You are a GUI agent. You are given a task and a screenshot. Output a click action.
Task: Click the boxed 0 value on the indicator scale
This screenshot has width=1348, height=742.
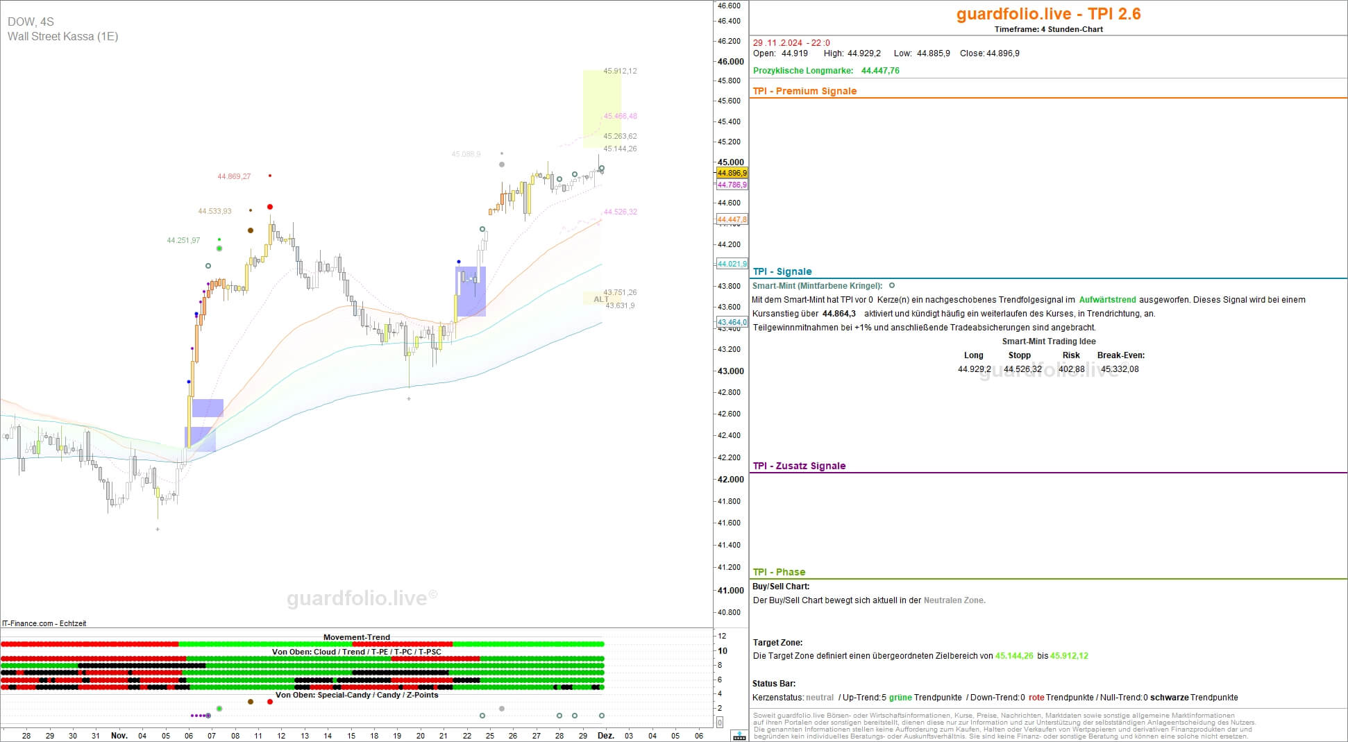tap(719, 723)
